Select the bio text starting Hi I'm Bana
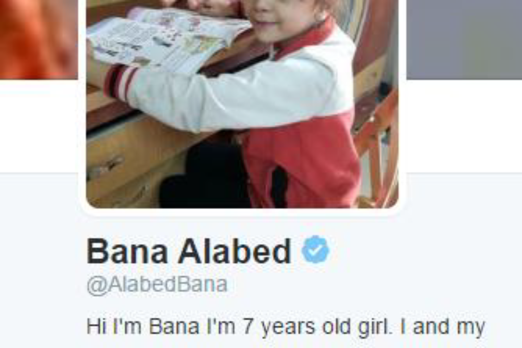 286,327
